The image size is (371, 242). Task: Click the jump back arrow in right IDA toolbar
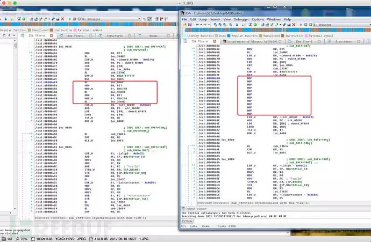point(197,25)
